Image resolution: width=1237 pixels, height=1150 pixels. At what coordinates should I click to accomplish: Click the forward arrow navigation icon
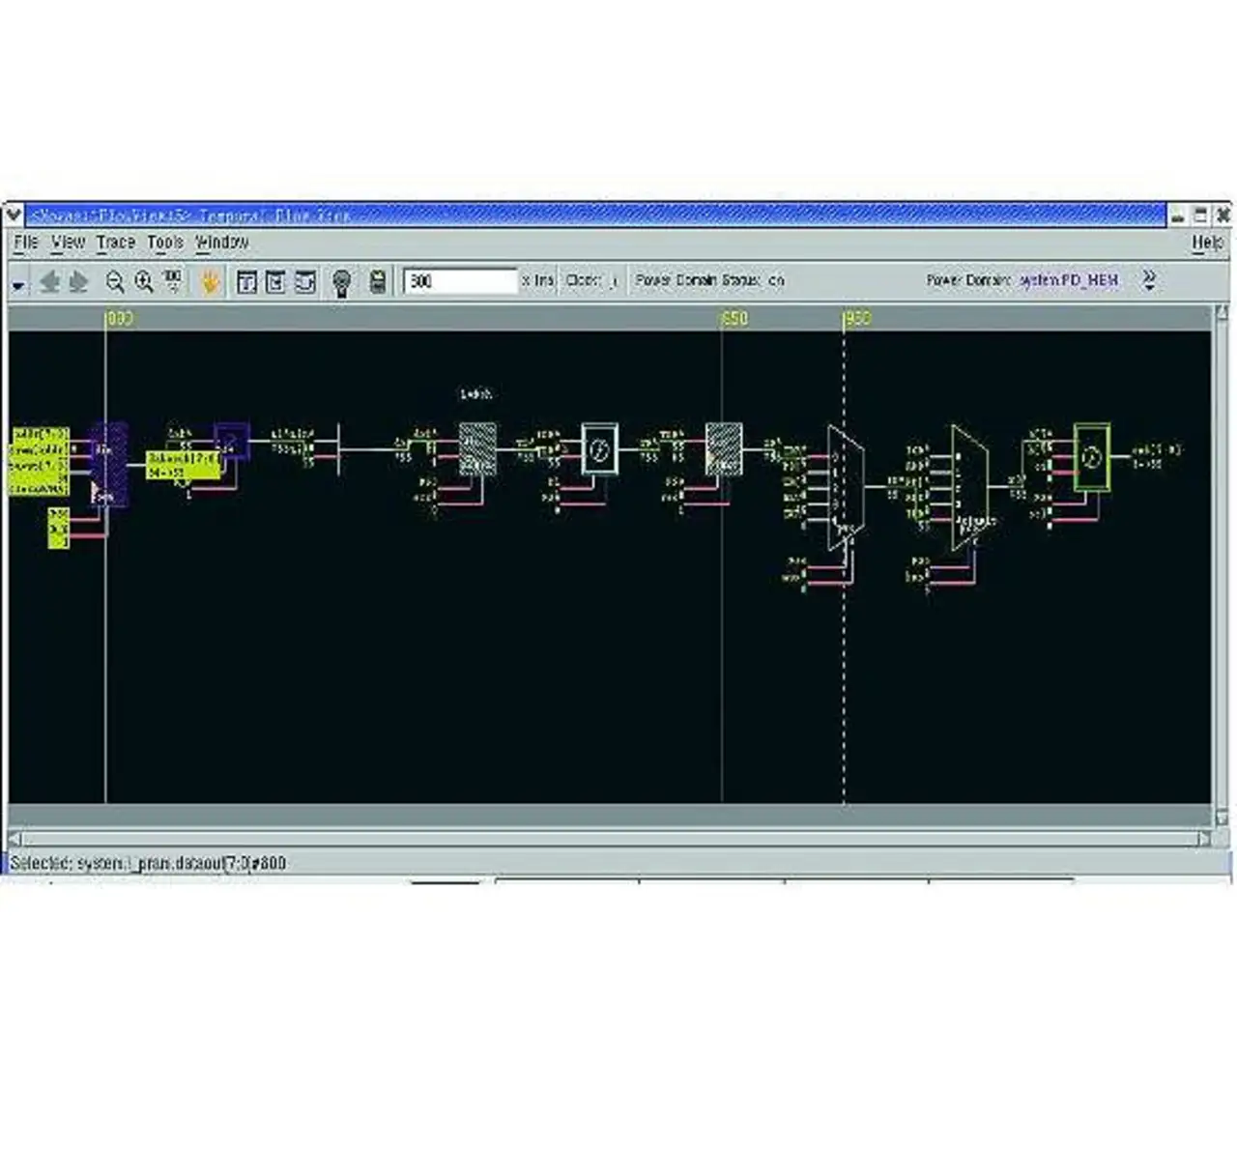(x=78, y=282)
